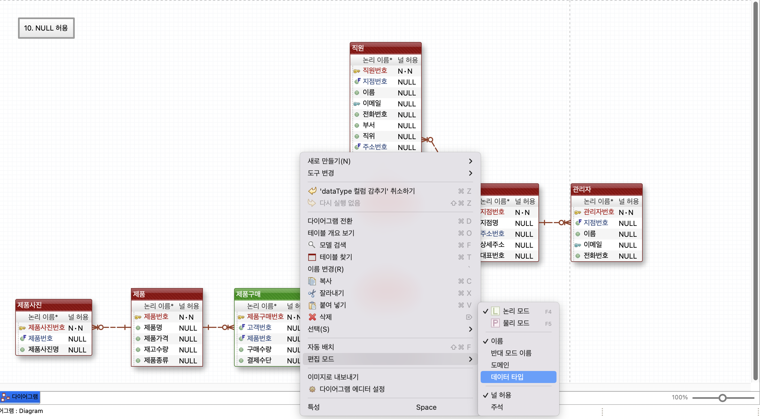Click the primary key icon beside 제품사진번호
The image size is (760, 419).
pyautogui.click(x=22, y=328)
